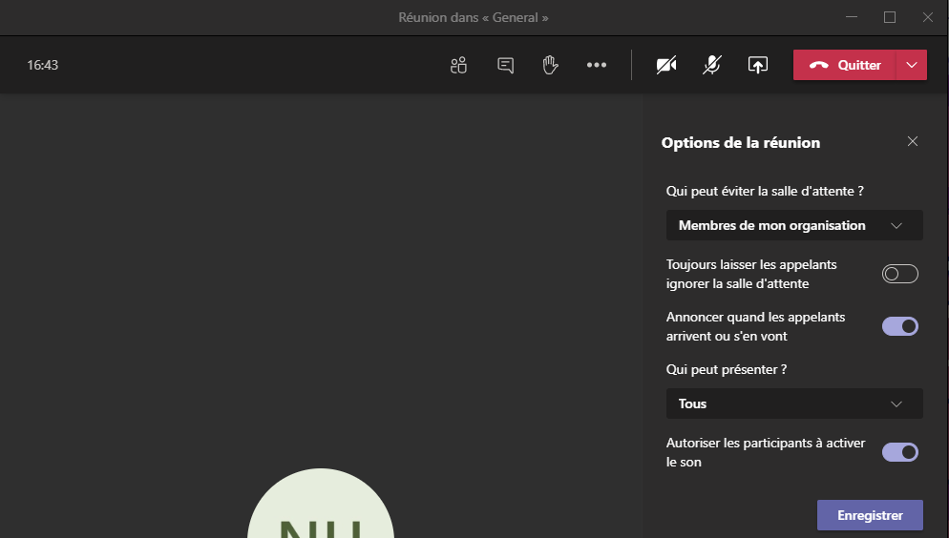The image size is (949, 538).
Task: Open the meeting chat conversation
Action: [x=505, y=65]
